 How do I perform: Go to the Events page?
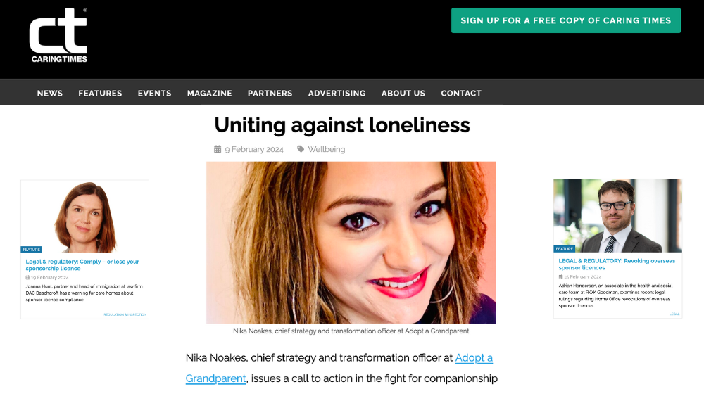(154, 94)
